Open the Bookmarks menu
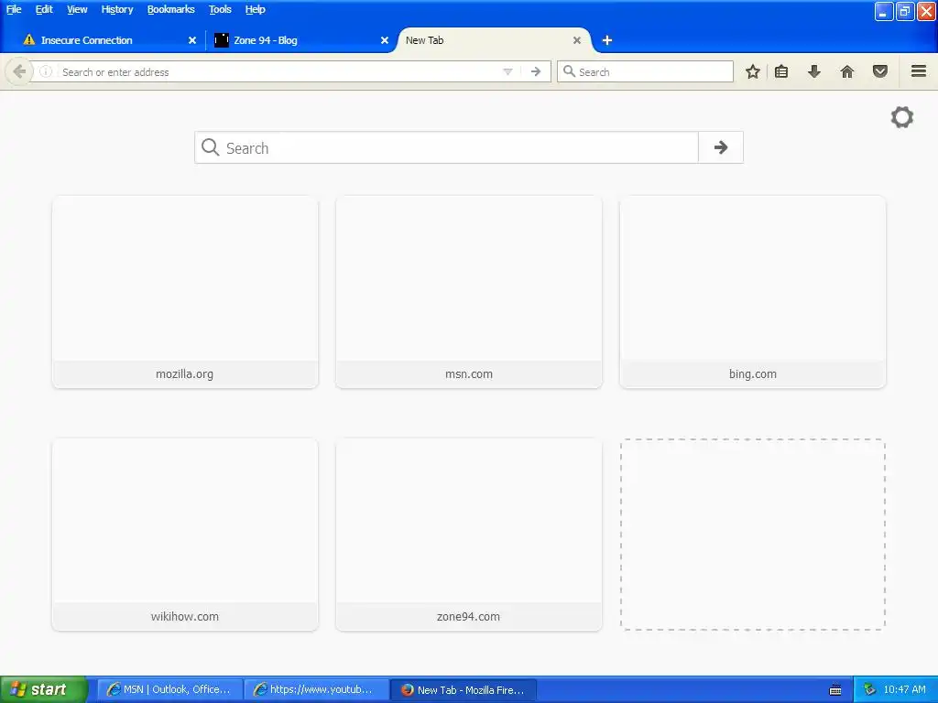Viewport: 938px width, 703px height. click(x=171, y=9)
